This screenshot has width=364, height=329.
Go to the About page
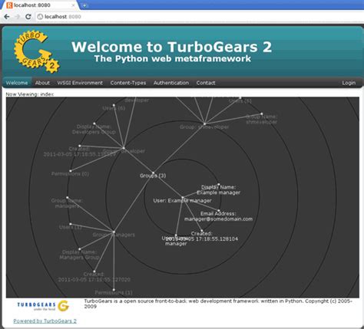click(x=42, y=83)
